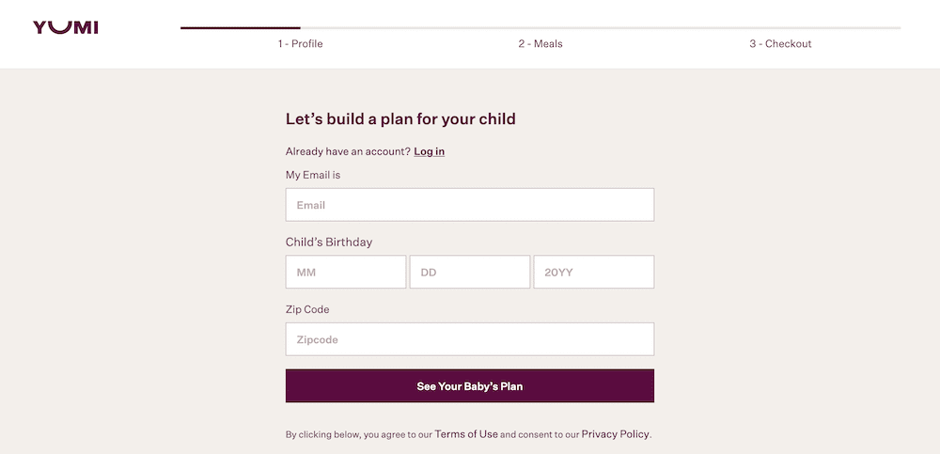Go to the 2 - Meals step
Screen dimensions: 940x454
pyautogui.click(x=540, y=44)
